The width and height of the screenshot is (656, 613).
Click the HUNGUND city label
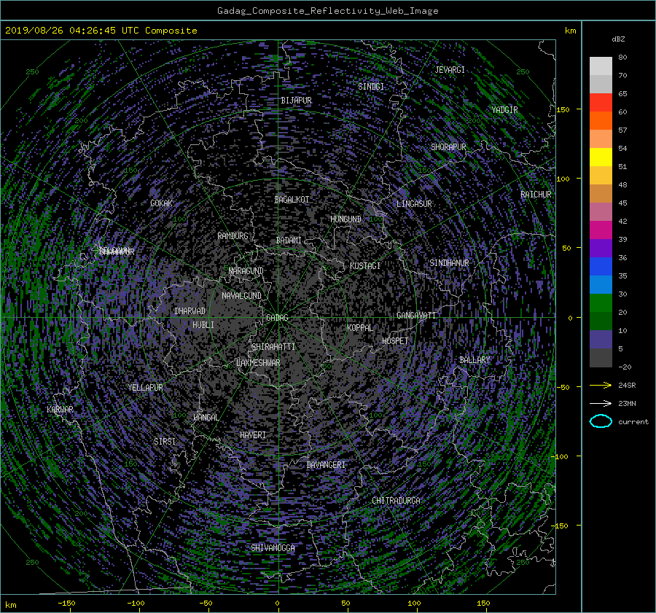pyautogui.click(x=345, y=219)
